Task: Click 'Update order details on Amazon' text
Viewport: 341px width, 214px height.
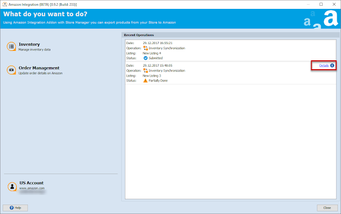Action: click(40, 73)
